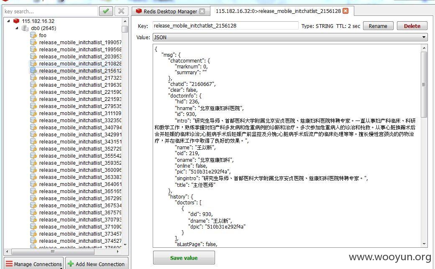Click the Key name input field
435x269 pixels.
coord(225,26)
